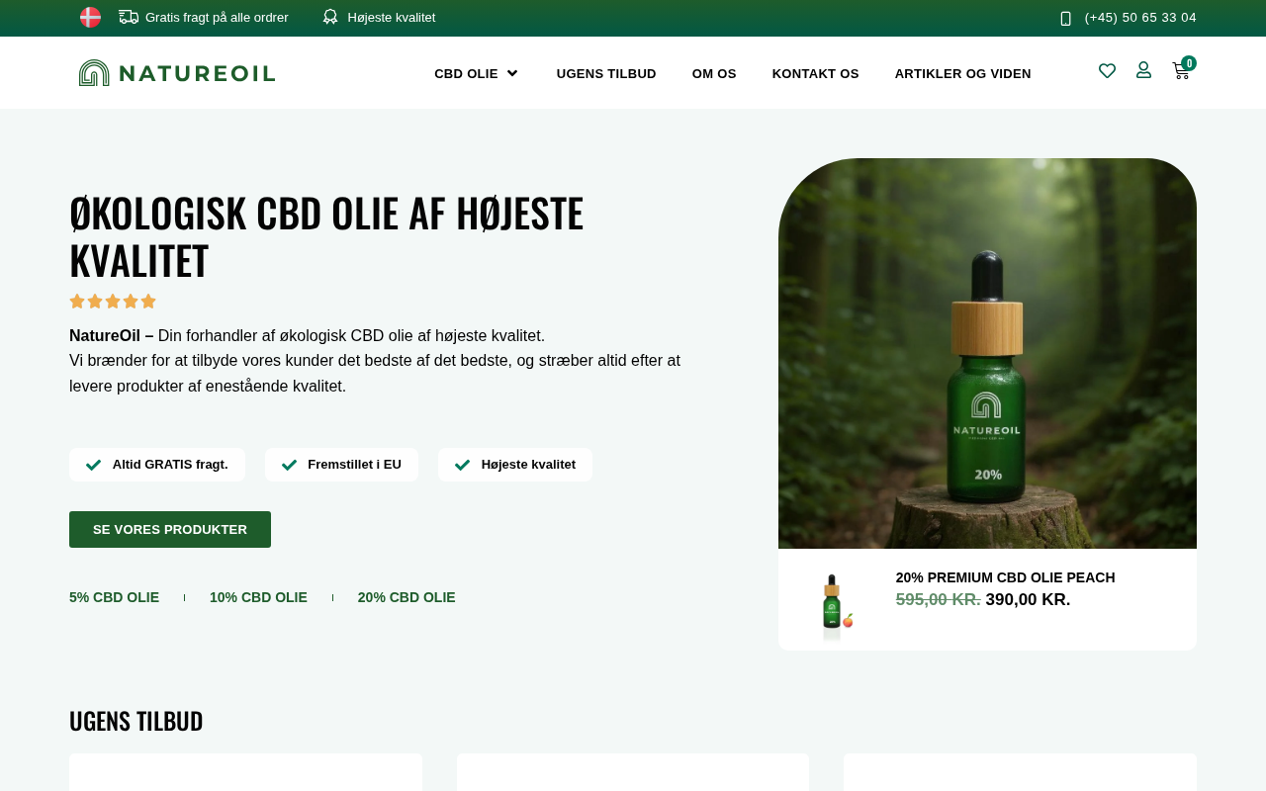Image resolution: width=1266 pixels, height=791 pixels.
Task: Click the Ugens Tilbud section heading
Action: tap(136, 721)
